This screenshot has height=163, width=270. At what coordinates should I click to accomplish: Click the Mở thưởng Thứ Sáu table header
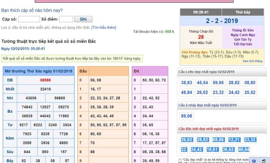(38, 71)
